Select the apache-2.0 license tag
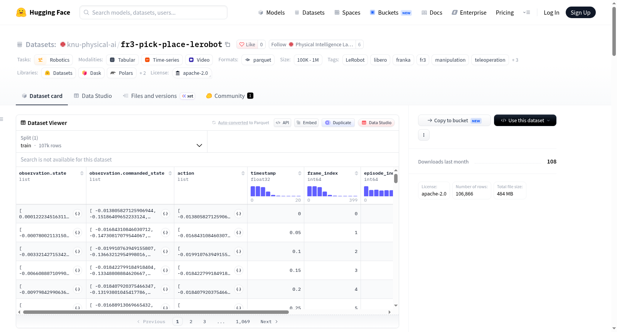 [x=192, y=73]
